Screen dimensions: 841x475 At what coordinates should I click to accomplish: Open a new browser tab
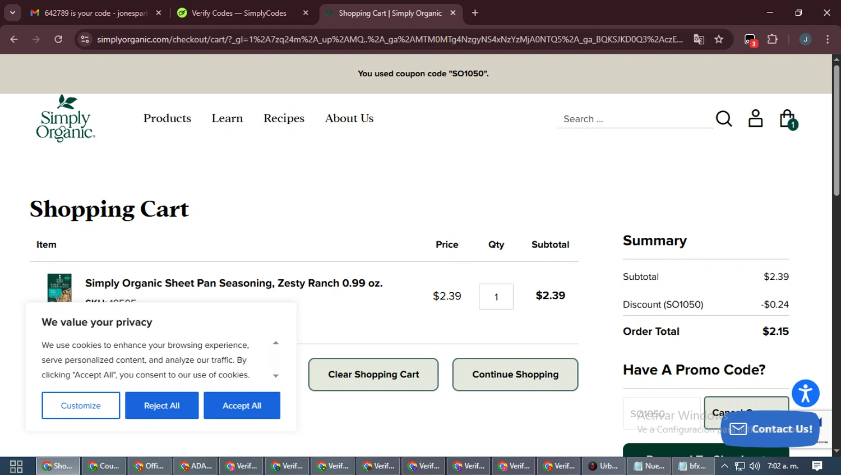coord(475,13)
